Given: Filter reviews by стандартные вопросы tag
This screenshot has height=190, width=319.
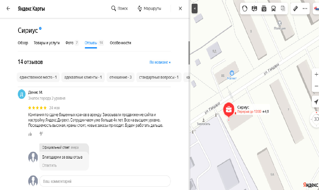Looking at the screenshot, I should point(159,77).
